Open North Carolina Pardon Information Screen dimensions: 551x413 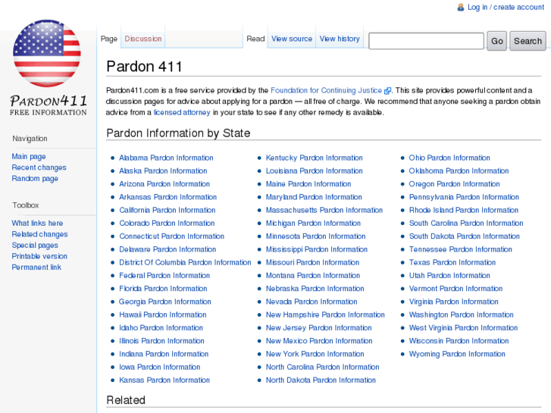(323, 367)
